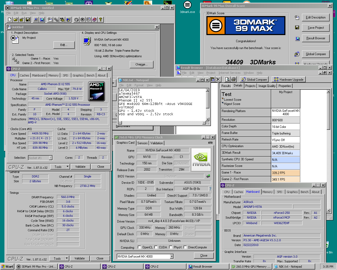Click the Global Compare button in Result Browser toolbar
This screenshot has height=270, width=337.
pos(254,79)
